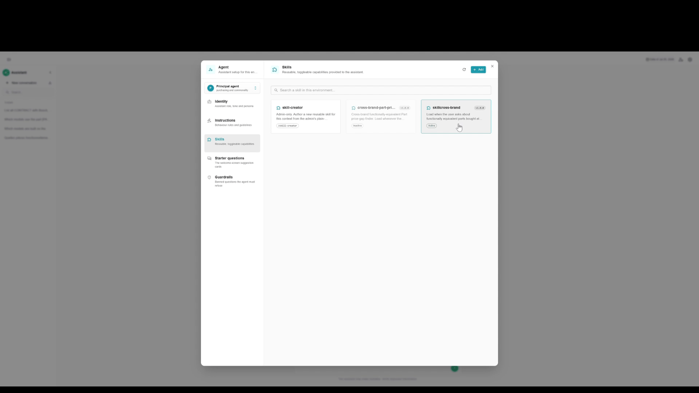The image size is (699, 393).
Task: Click the Identity badge icon in the sidebar
Action: point(209,102)
